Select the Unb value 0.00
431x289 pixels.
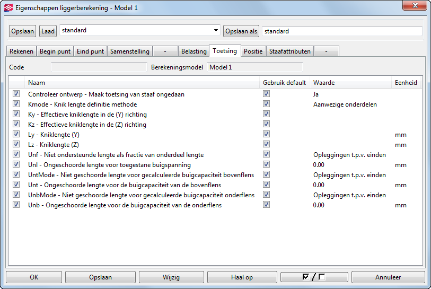(x=319, y=205)
